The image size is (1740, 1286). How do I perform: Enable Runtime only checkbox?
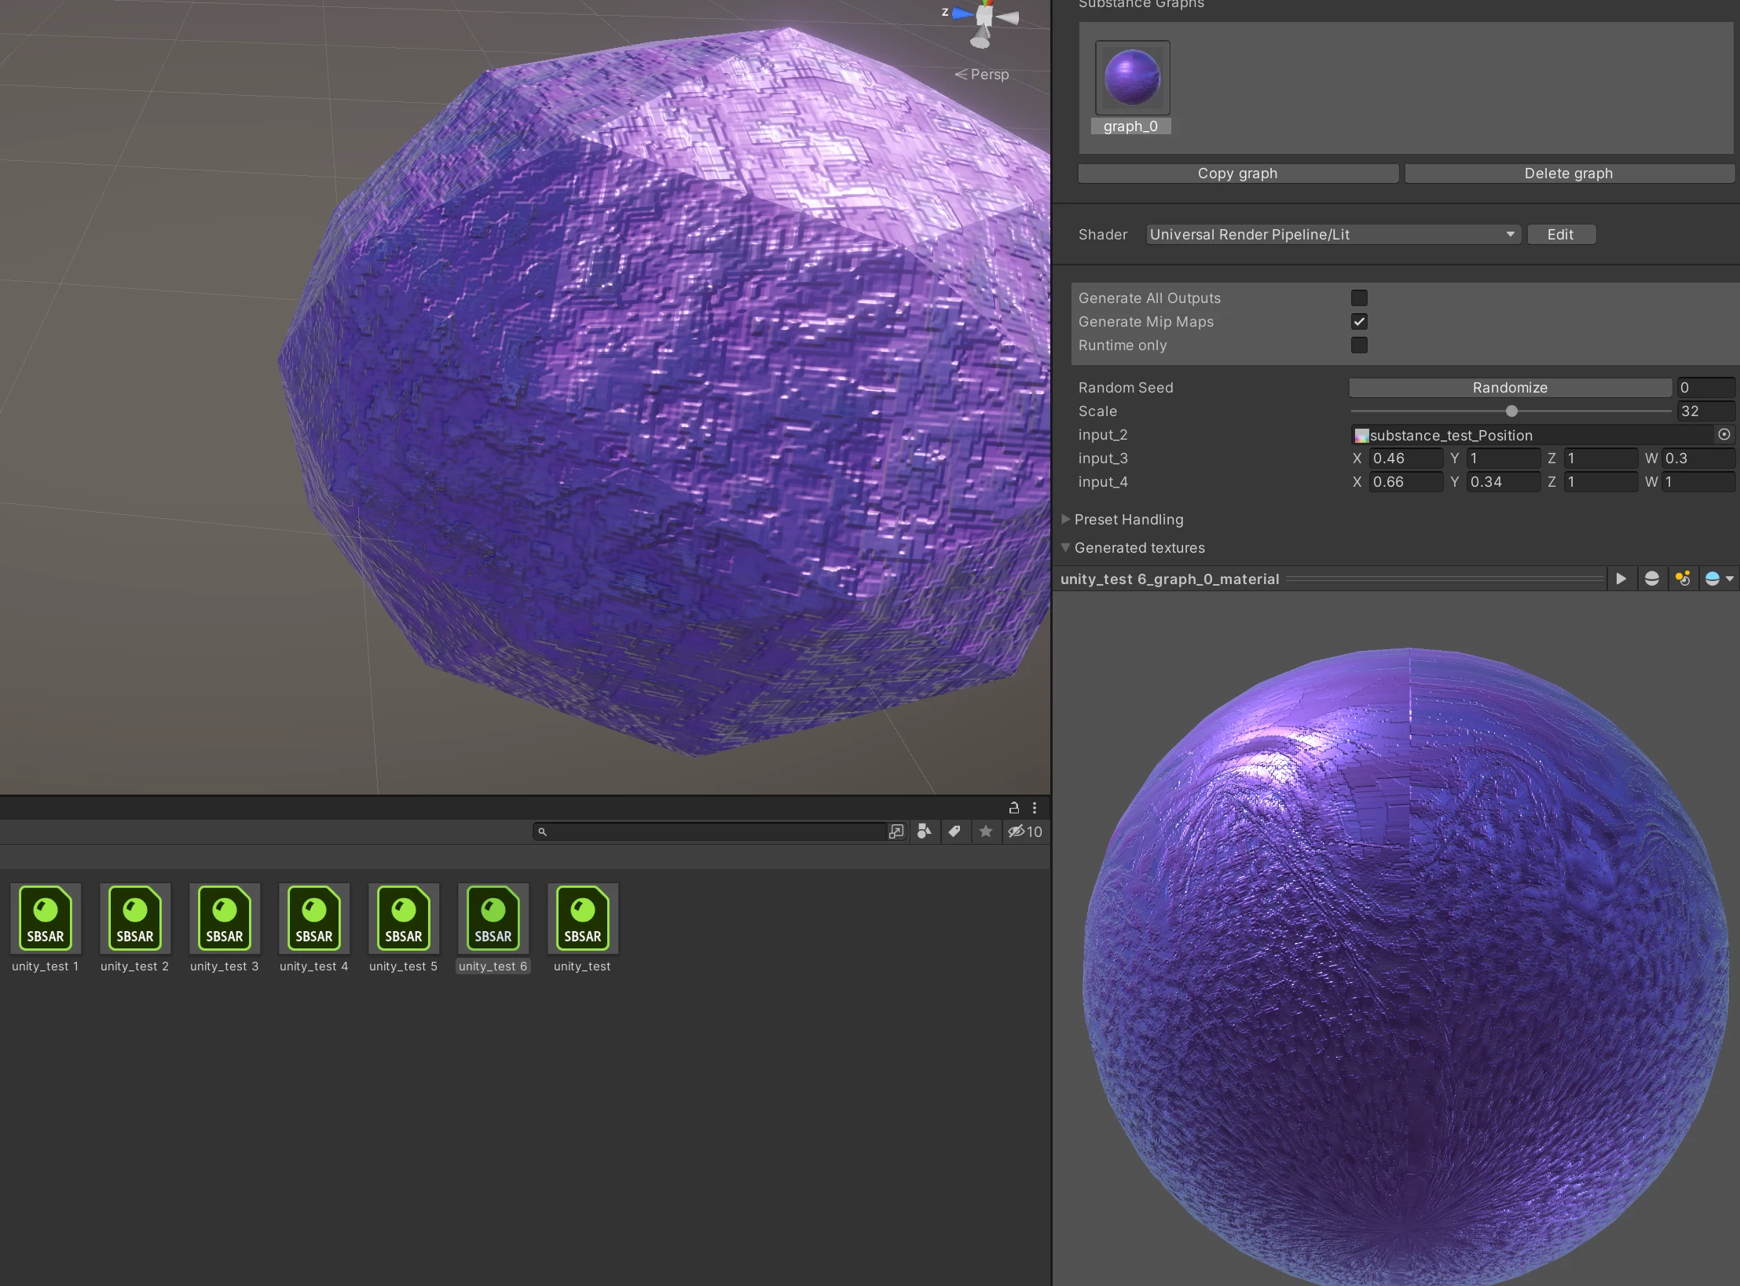[1359, 345]
